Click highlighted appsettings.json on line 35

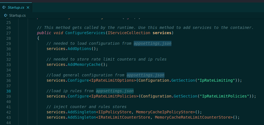tap(145, 75)
